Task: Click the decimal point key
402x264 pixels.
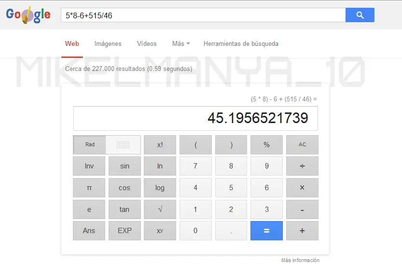Action: click(231, 231)
